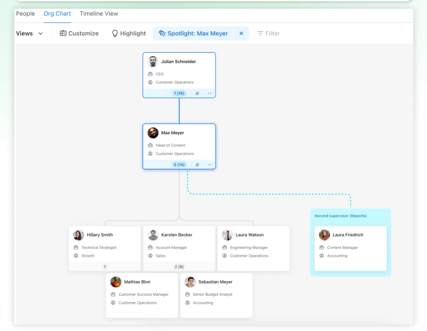The width and height of the screenshot is (427, 331).
Task: Open the Timeline View tab
Action: [99, 14]
